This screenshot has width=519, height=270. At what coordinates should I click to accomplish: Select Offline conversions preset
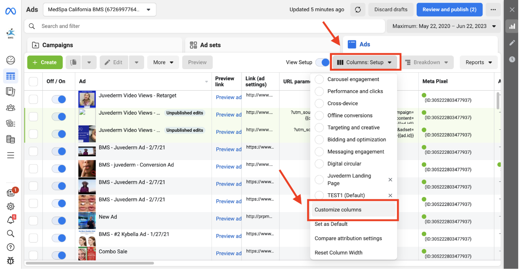coord(319,115)
